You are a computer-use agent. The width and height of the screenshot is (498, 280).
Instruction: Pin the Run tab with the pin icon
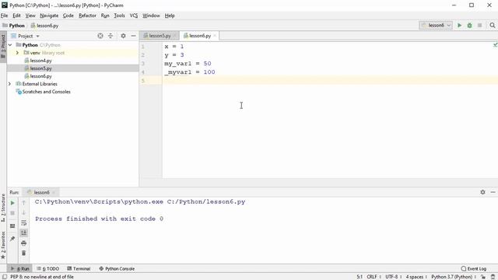[x=12, y=239]
